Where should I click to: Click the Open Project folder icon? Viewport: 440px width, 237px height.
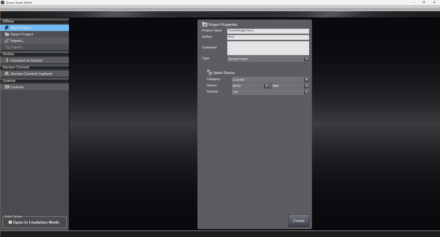(7, 34)
